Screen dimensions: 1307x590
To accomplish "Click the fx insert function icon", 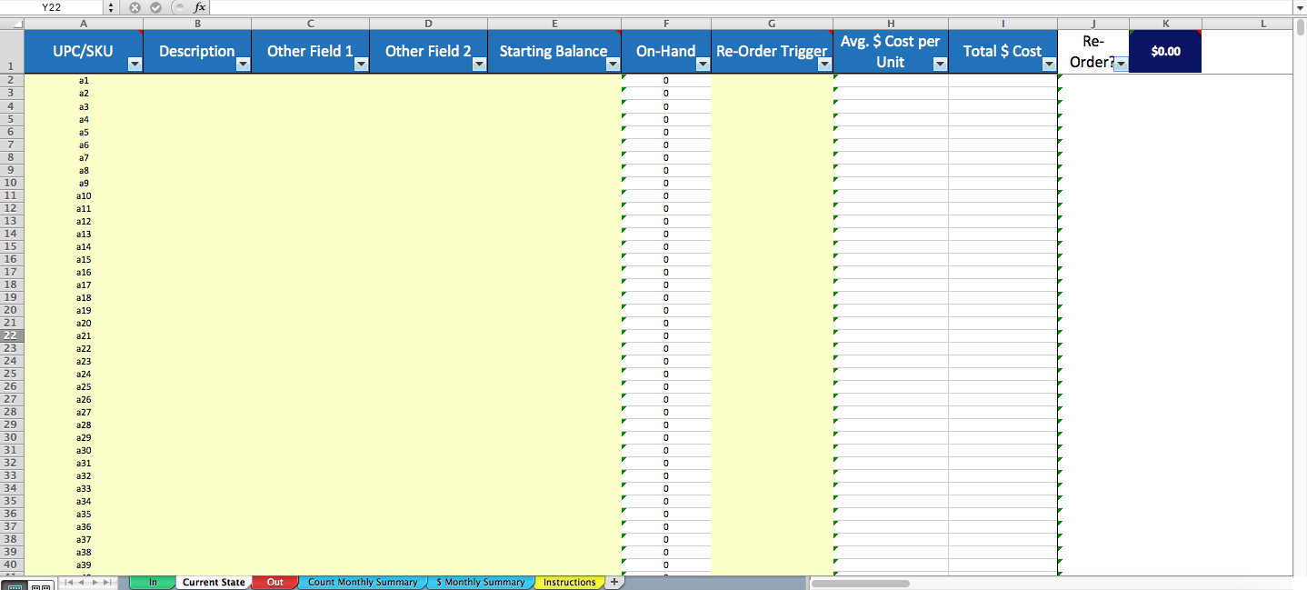I will pyautogui.click(x=200, y=7).
